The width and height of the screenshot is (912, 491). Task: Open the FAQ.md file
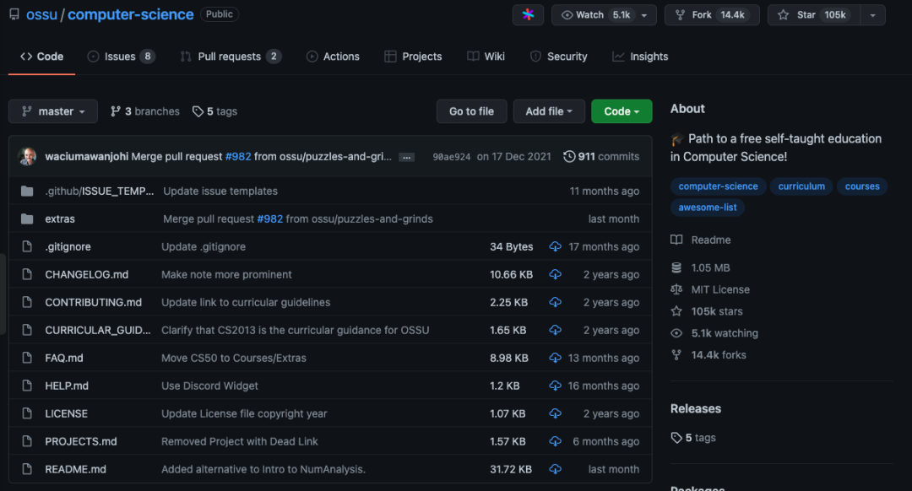[x=64, y=358]
